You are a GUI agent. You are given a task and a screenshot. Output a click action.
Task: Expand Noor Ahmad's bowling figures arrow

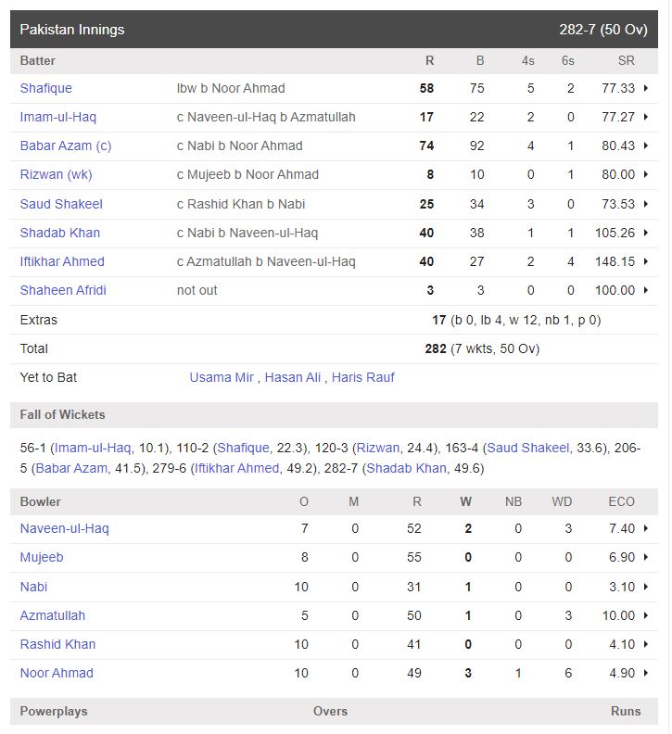pos(645,674)
